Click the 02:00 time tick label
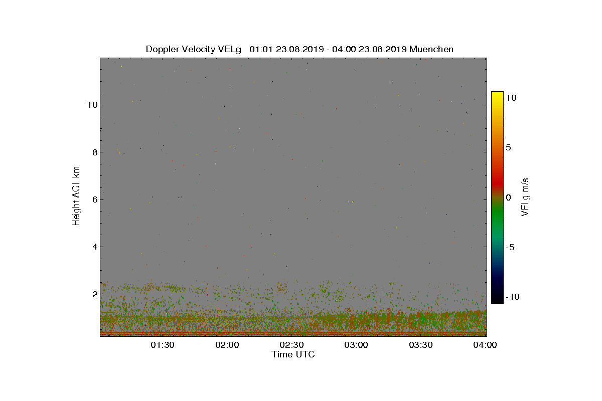 click(227, 345)
